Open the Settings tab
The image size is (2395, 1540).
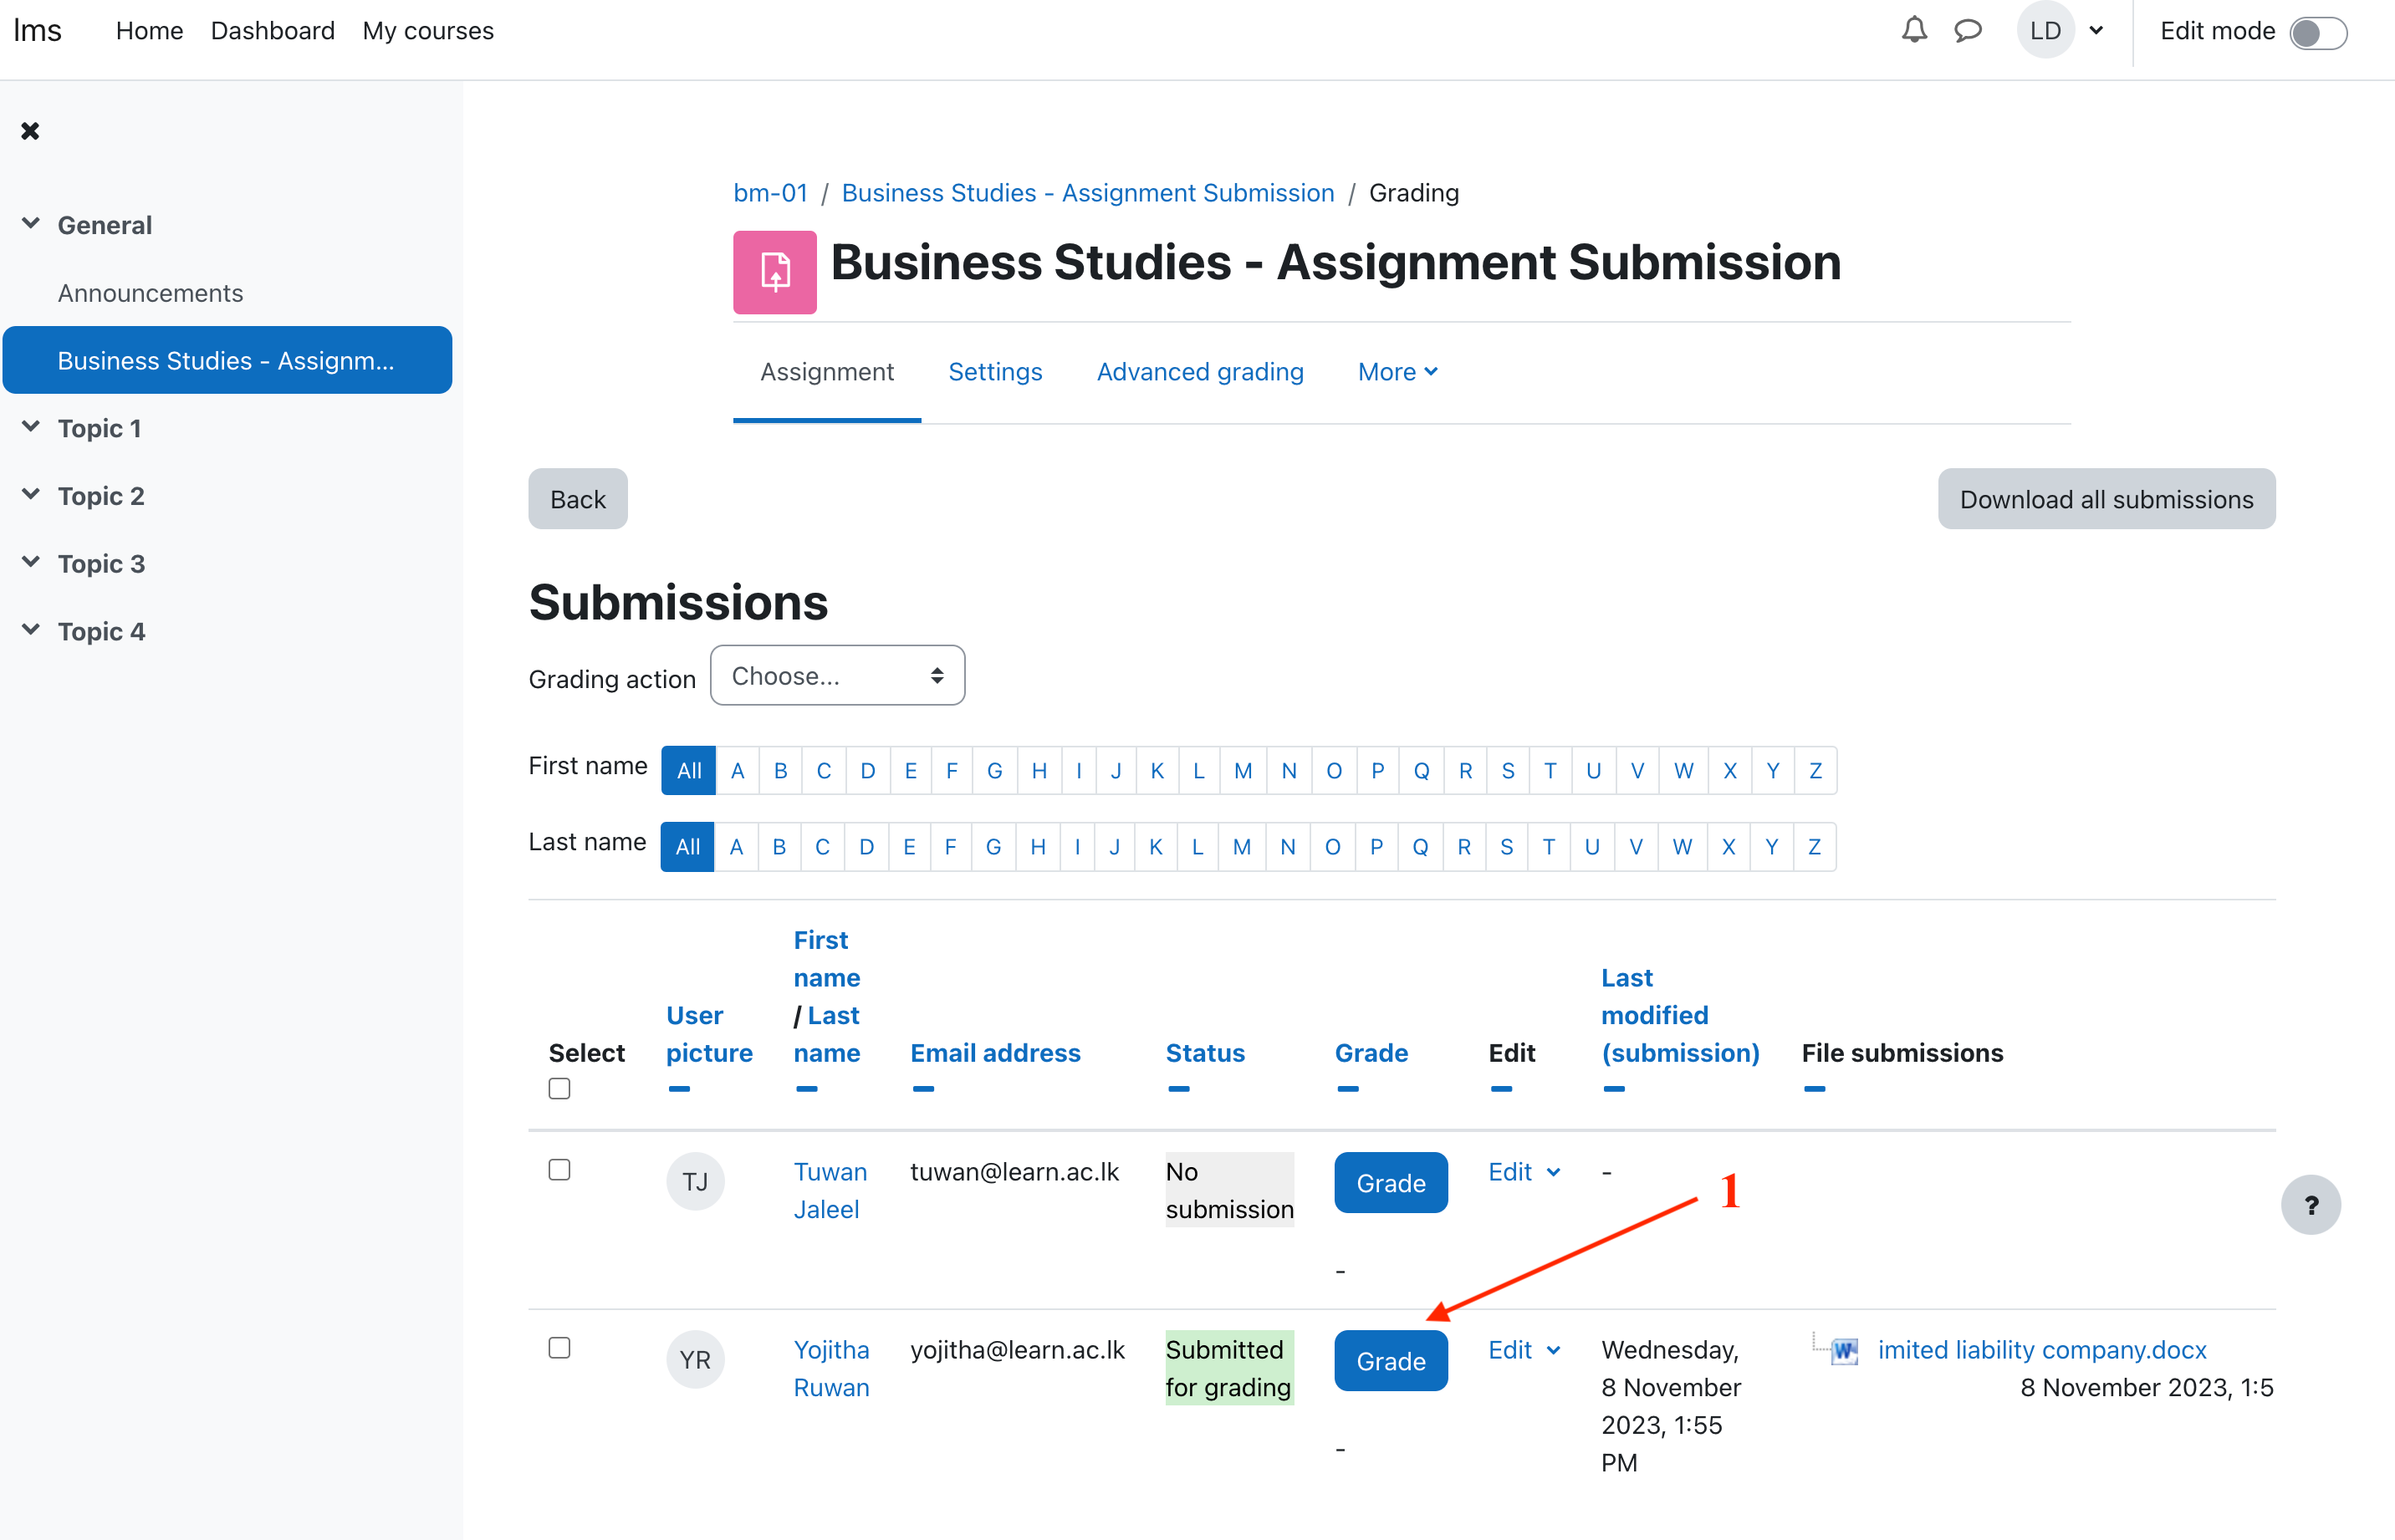(x=994, y=372)
